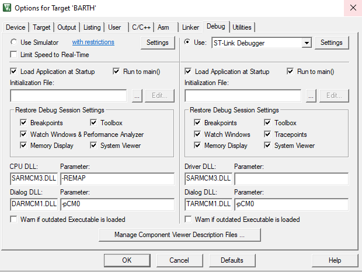Toggle simulator Toolbox checkbox
The height and width of the screenshot is (272, 362).
point(93,123)
